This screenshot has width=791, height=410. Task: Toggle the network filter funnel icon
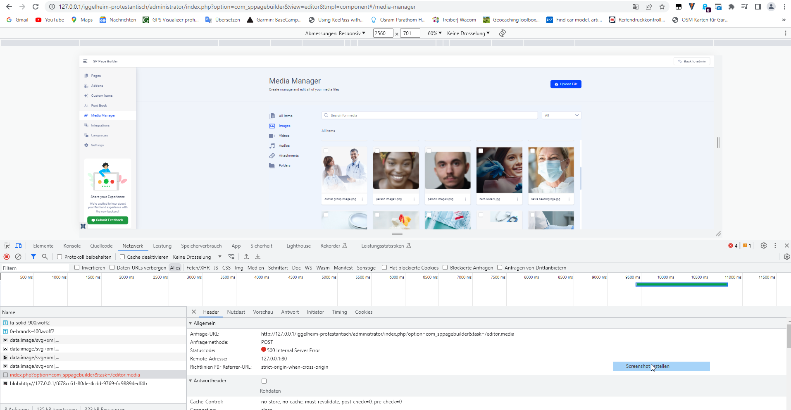pos(33,257)
